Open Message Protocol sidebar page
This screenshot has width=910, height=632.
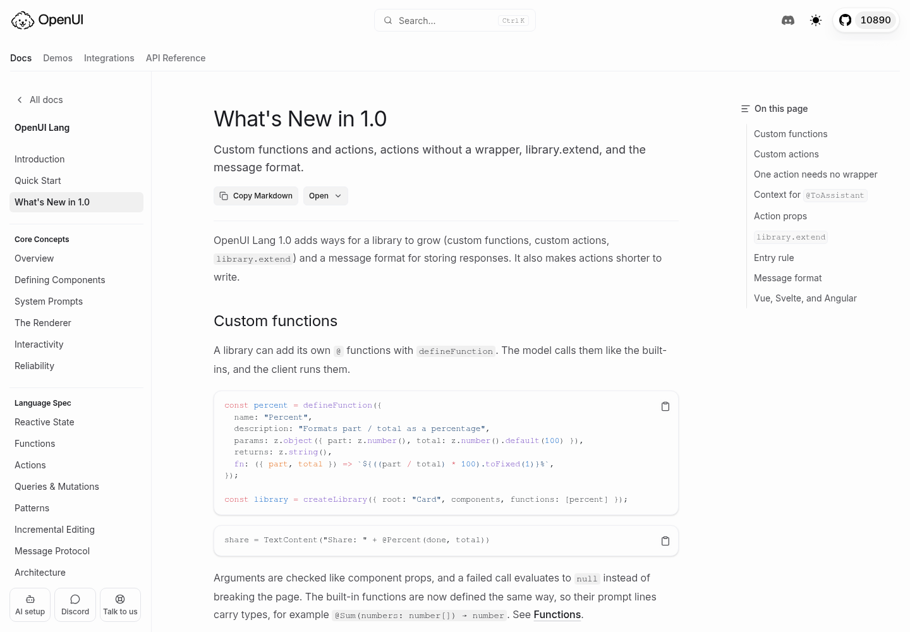76,551
